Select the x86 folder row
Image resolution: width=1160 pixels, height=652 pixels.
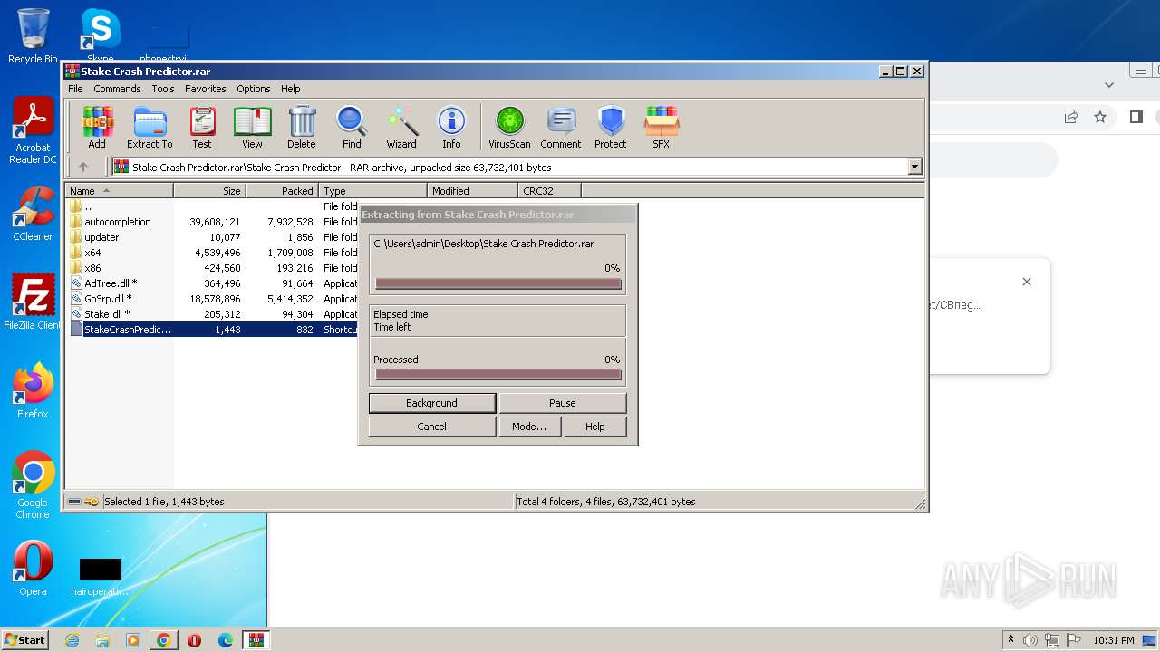(x=213, y=268)
